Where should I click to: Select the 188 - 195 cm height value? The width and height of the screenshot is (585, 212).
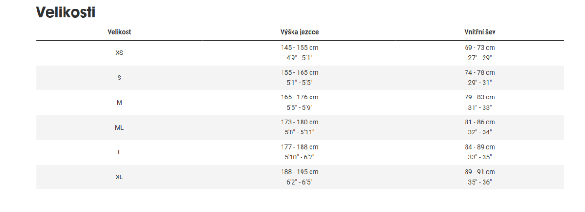[x=299, y=172]
